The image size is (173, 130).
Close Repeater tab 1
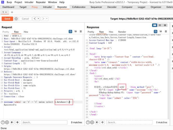(6, 12)
